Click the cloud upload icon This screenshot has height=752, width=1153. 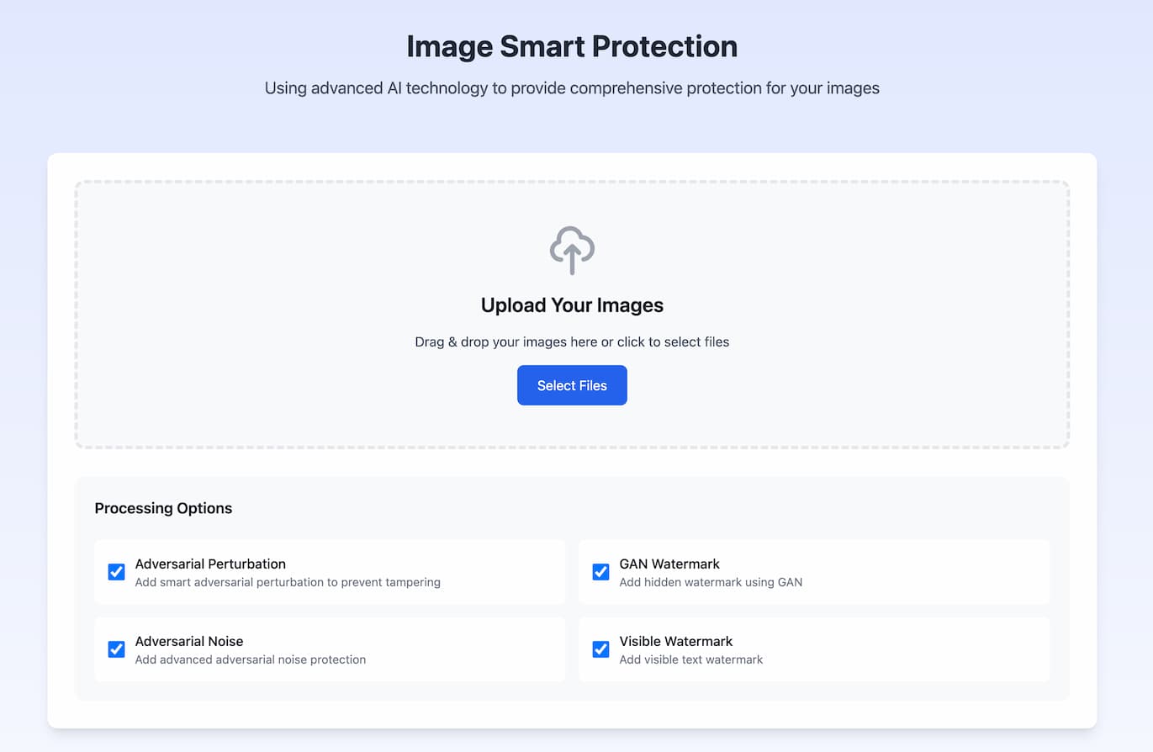click(572, 250)
